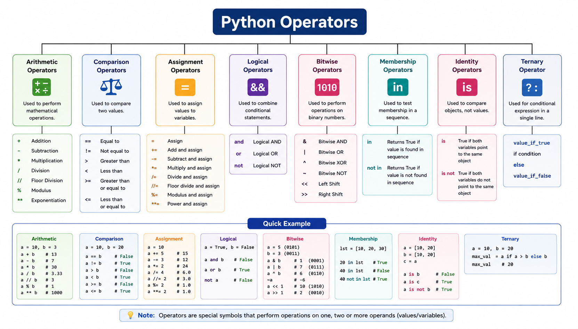Click the 'is not' identity keyword

pyautogui.click(x=448, y=173)
